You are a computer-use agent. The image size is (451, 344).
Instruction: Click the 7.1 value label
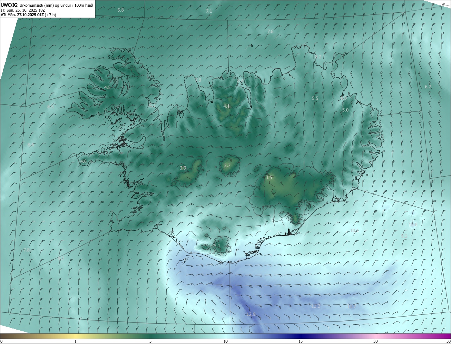[x=209, y=11]
